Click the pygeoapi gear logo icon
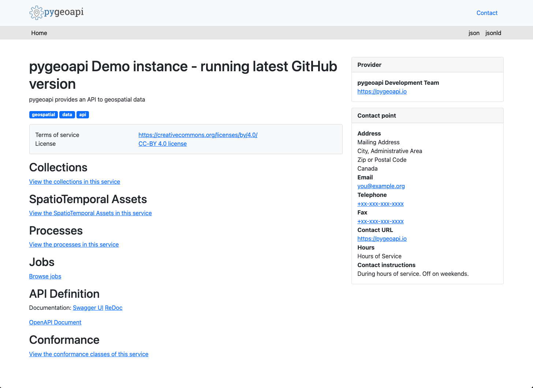This screenshot has width=533, height=388. 36,13
